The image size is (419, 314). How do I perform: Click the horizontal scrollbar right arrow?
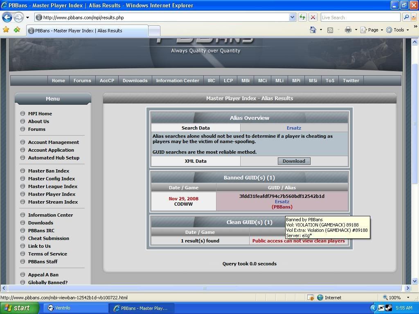(408, 288)
